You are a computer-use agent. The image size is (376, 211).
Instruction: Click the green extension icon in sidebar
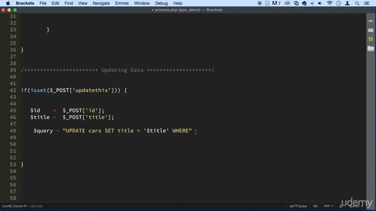371,39
